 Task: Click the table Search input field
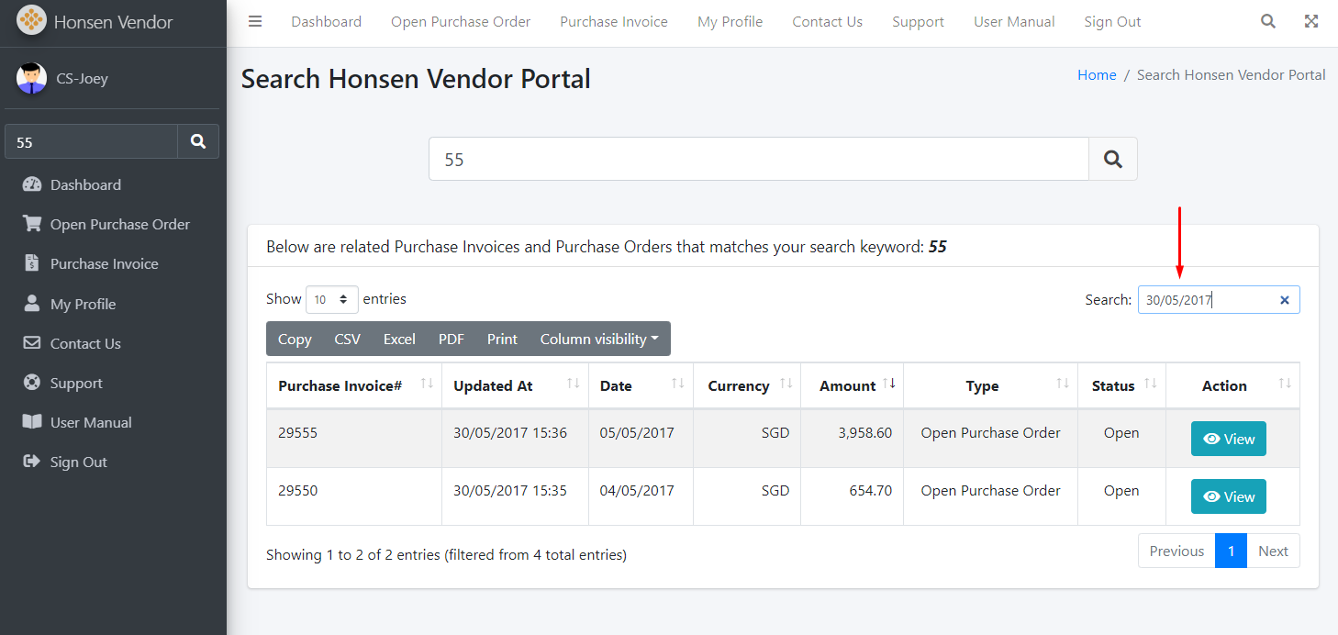coord(1207,300)
